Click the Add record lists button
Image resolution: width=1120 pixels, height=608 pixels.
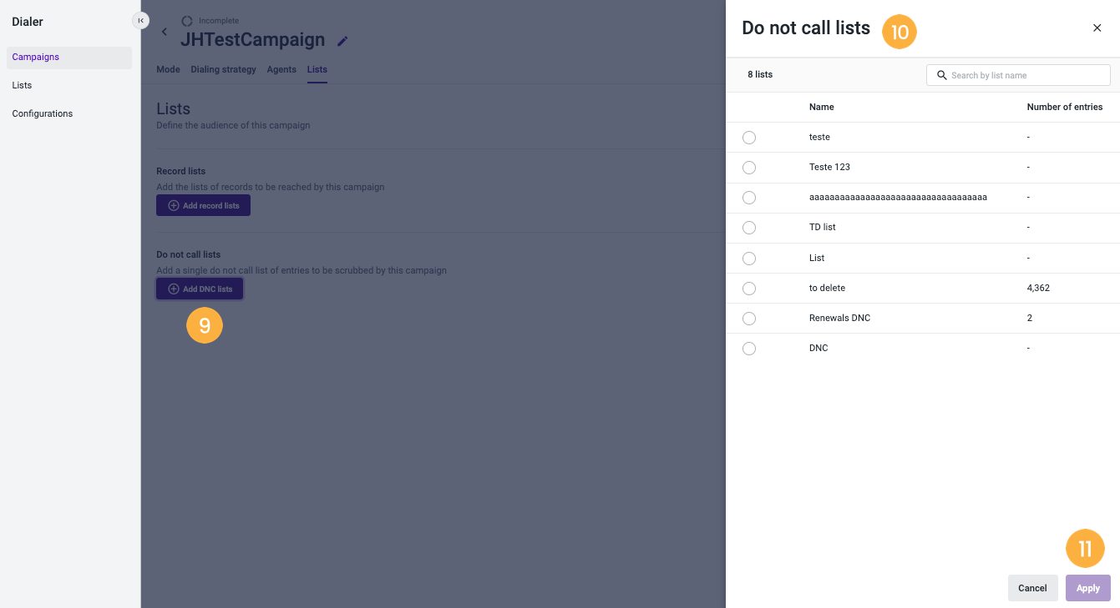coord(203,205)
